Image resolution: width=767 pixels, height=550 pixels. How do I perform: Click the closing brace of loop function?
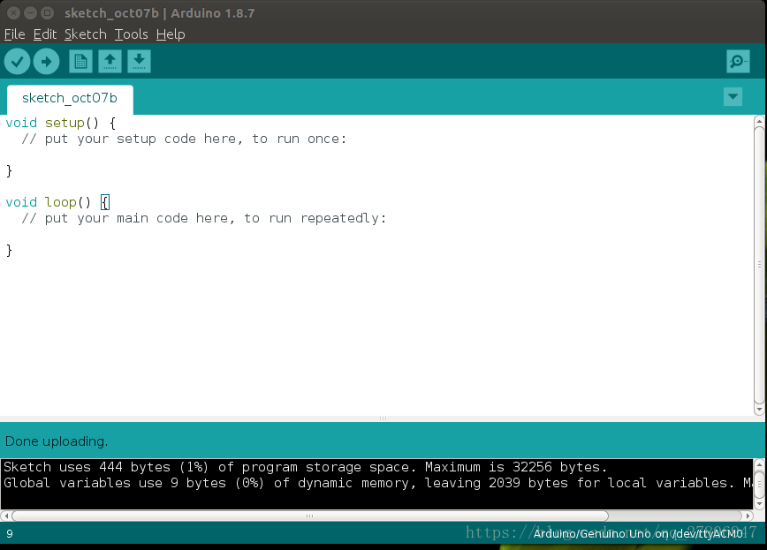10,251
